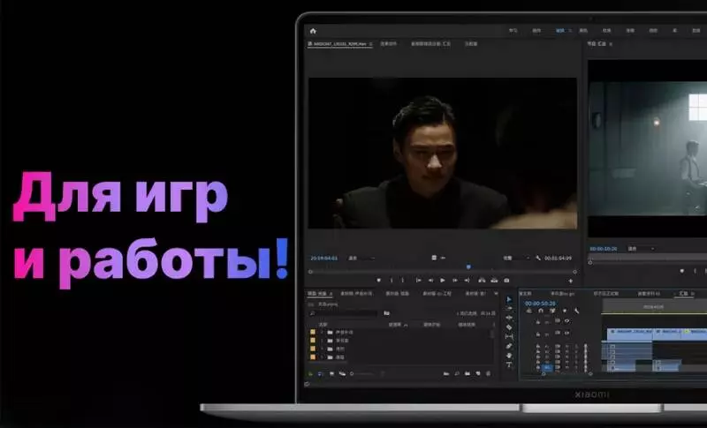Switch Project panel to List view
This screenshot has width=707, height=428.
click(320, 373)
